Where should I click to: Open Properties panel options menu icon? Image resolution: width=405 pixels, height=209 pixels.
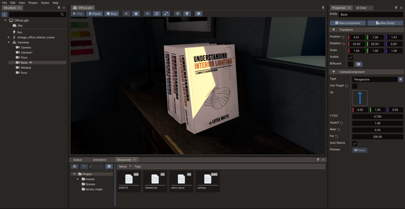(x=396, y=8)
